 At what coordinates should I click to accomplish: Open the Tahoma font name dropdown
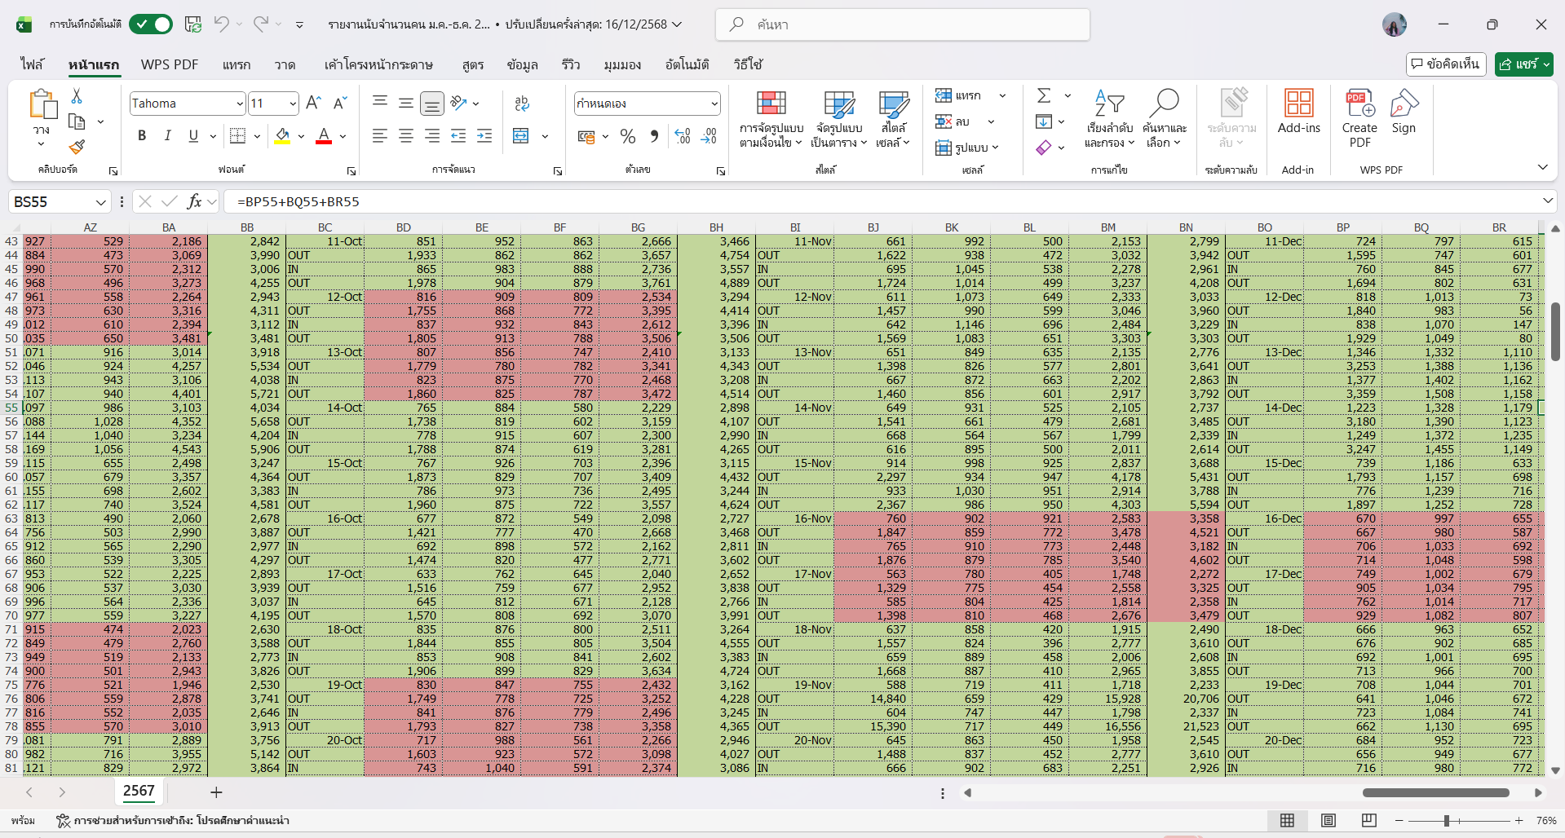coord(240,104)
